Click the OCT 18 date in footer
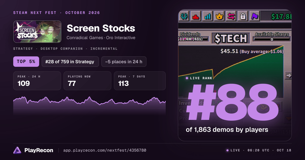Viewport: 305px width, 160px height. (284, 150)
